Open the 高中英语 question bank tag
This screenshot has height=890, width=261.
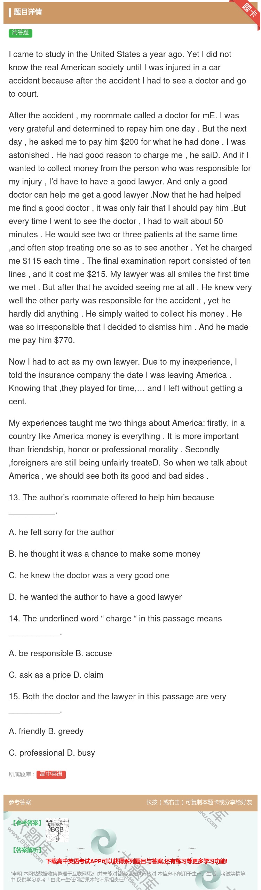pos(51,774)
